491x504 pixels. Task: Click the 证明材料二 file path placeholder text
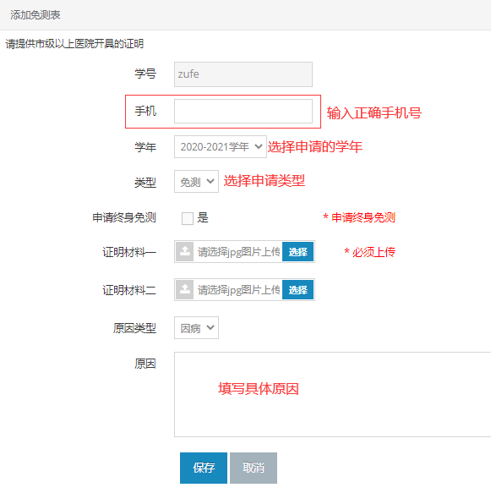[x=238, y=290]
